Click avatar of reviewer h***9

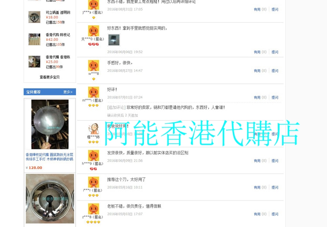click(93, 156)
